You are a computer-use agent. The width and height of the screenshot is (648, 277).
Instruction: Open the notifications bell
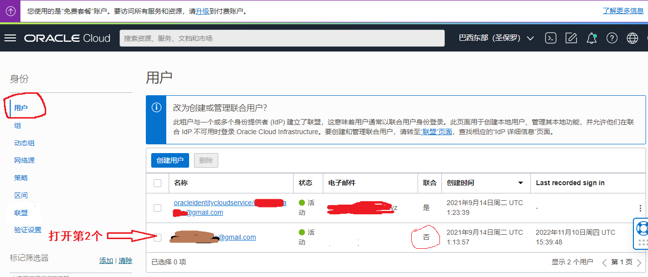pos(592,38)
